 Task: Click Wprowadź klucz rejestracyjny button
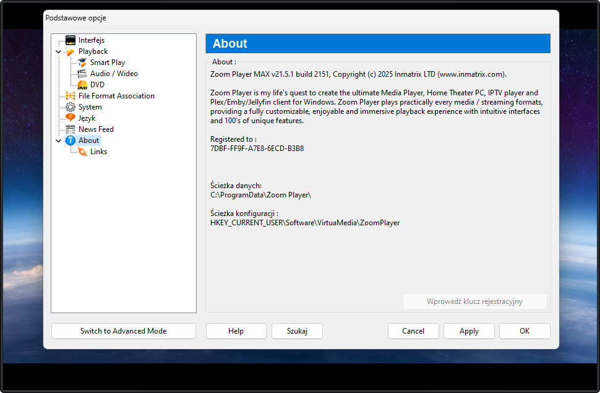(475, 301)
